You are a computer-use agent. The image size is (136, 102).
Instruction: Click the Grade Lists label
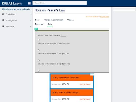[x=10, y=14]
